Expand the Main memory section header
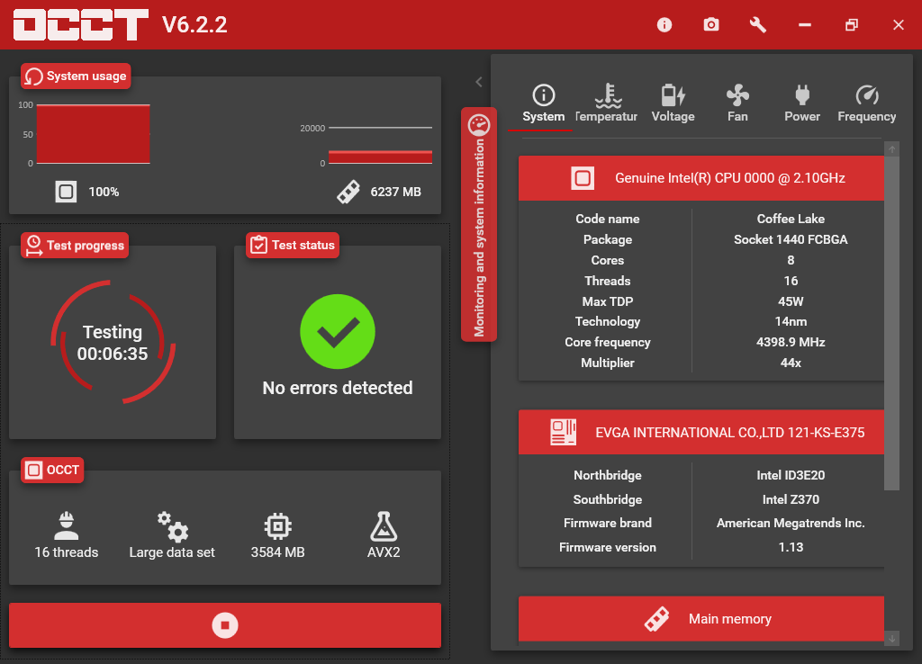Viewport: 922px width, 664px height. [x=701, y=619]
